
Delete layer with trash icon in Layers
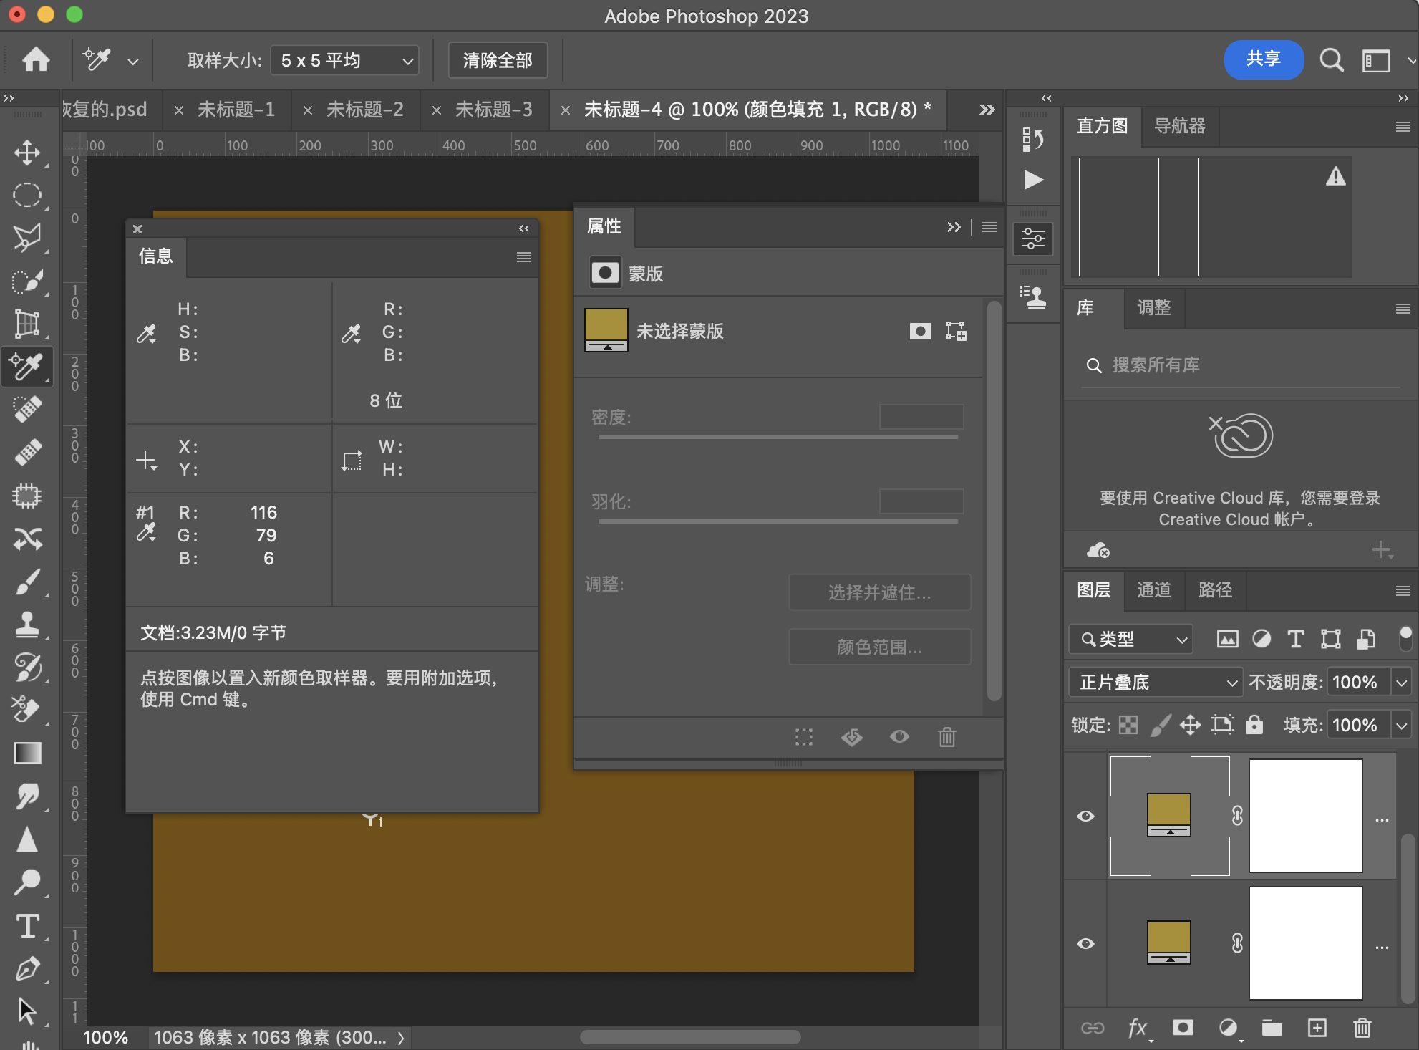[x=1362, y=1028]
